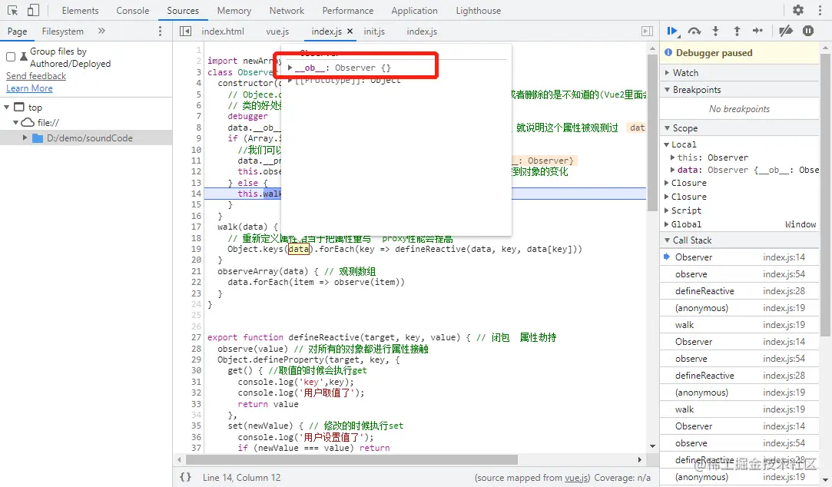Deactivate breakpoints icon
The image size is (832, 487).
pyautogui.click(x=786, y=31)
